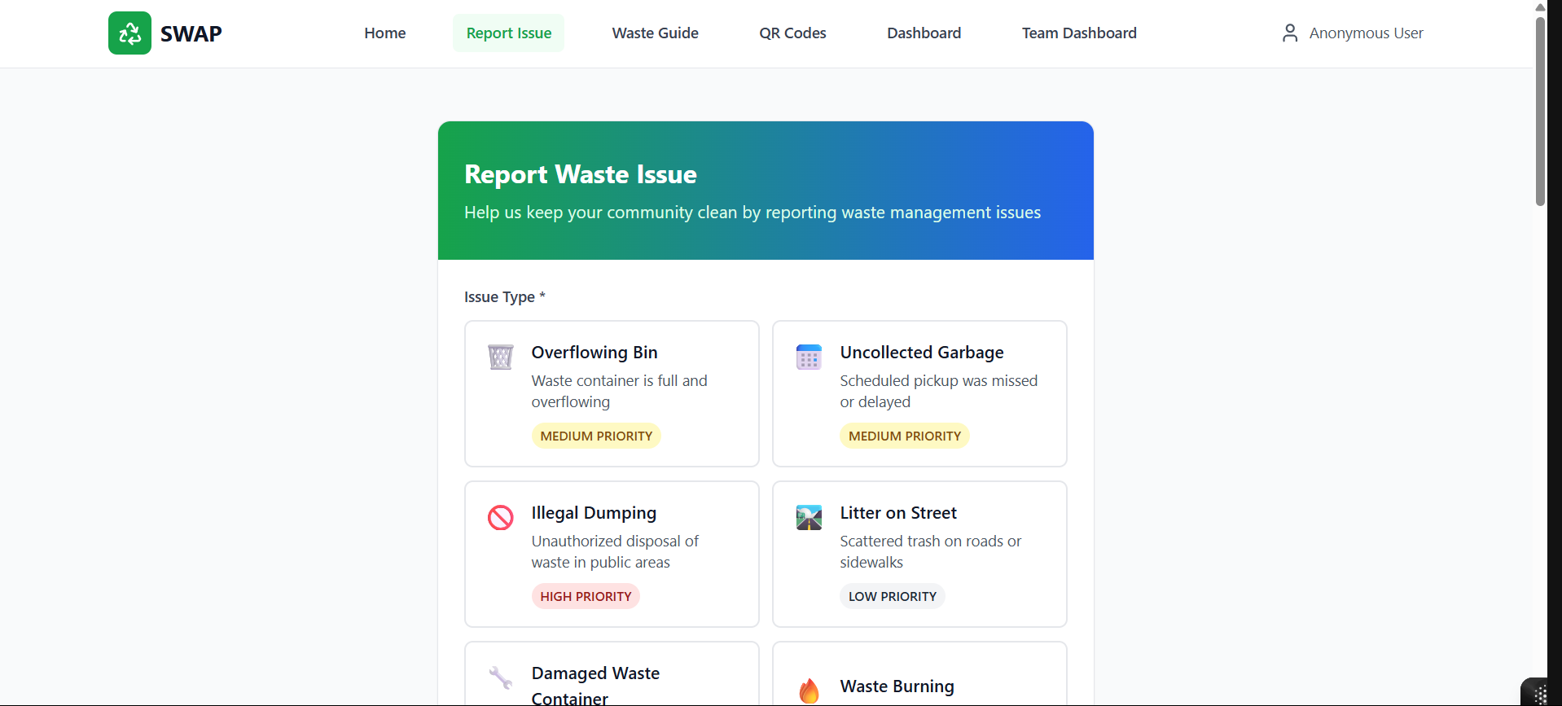Click the 'Issue Type *' label
The image size is (1562, 706).
pyautogui.click(x=505, y=297)
